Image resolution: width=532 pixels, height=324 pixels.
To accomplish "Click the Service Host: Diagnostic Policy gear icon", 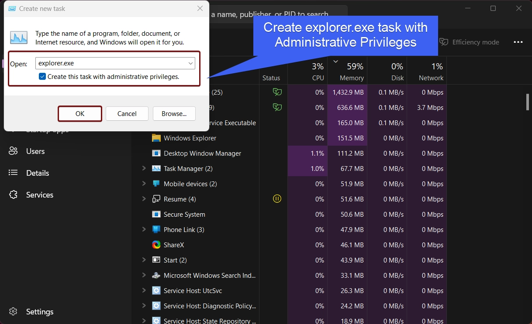I will [x=156, y=306].
